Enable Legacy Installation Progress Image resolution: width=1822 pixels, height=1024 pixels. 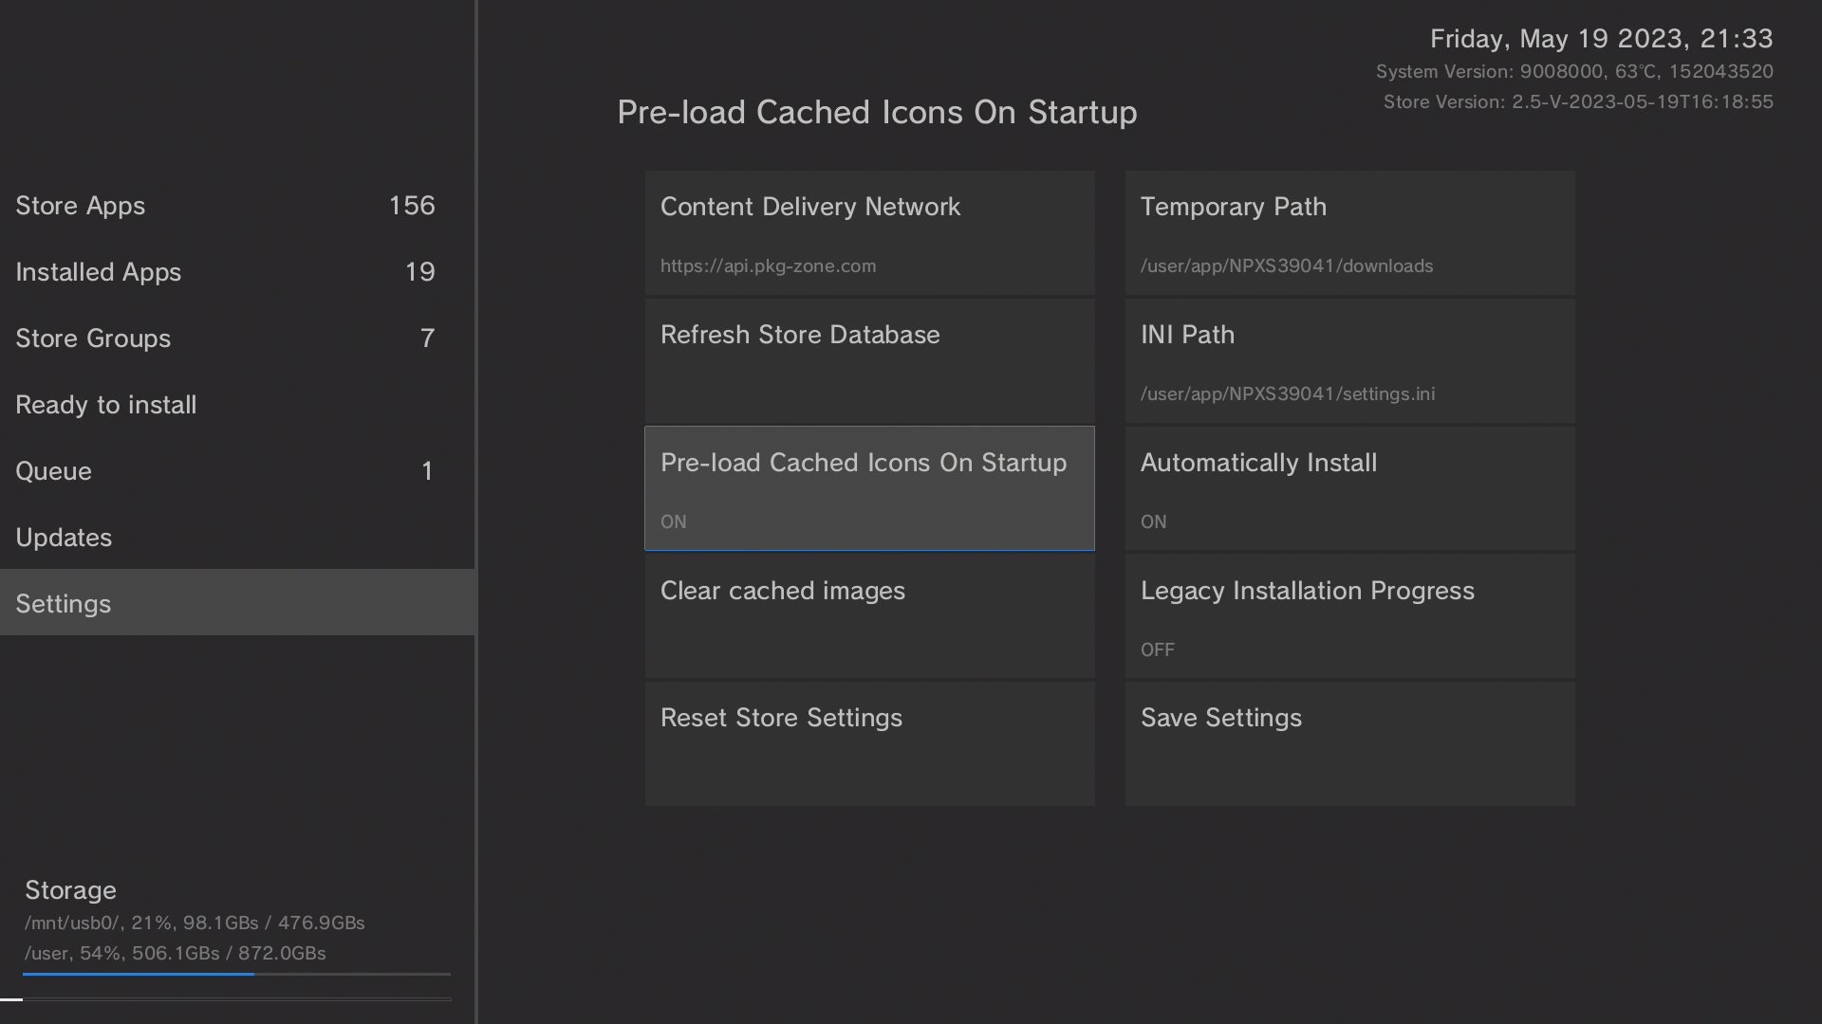click(1349, 616)
